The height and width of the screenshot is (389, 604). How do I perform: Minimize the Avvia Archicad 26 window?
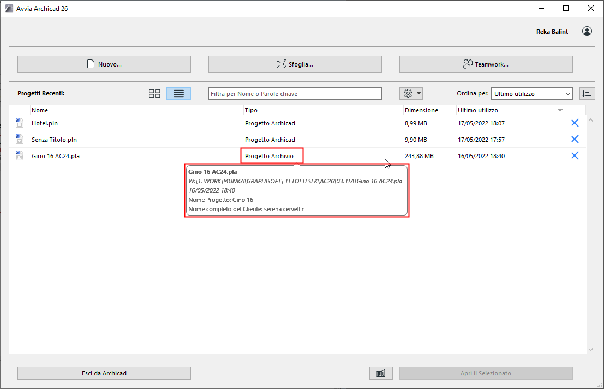[541, 8]
